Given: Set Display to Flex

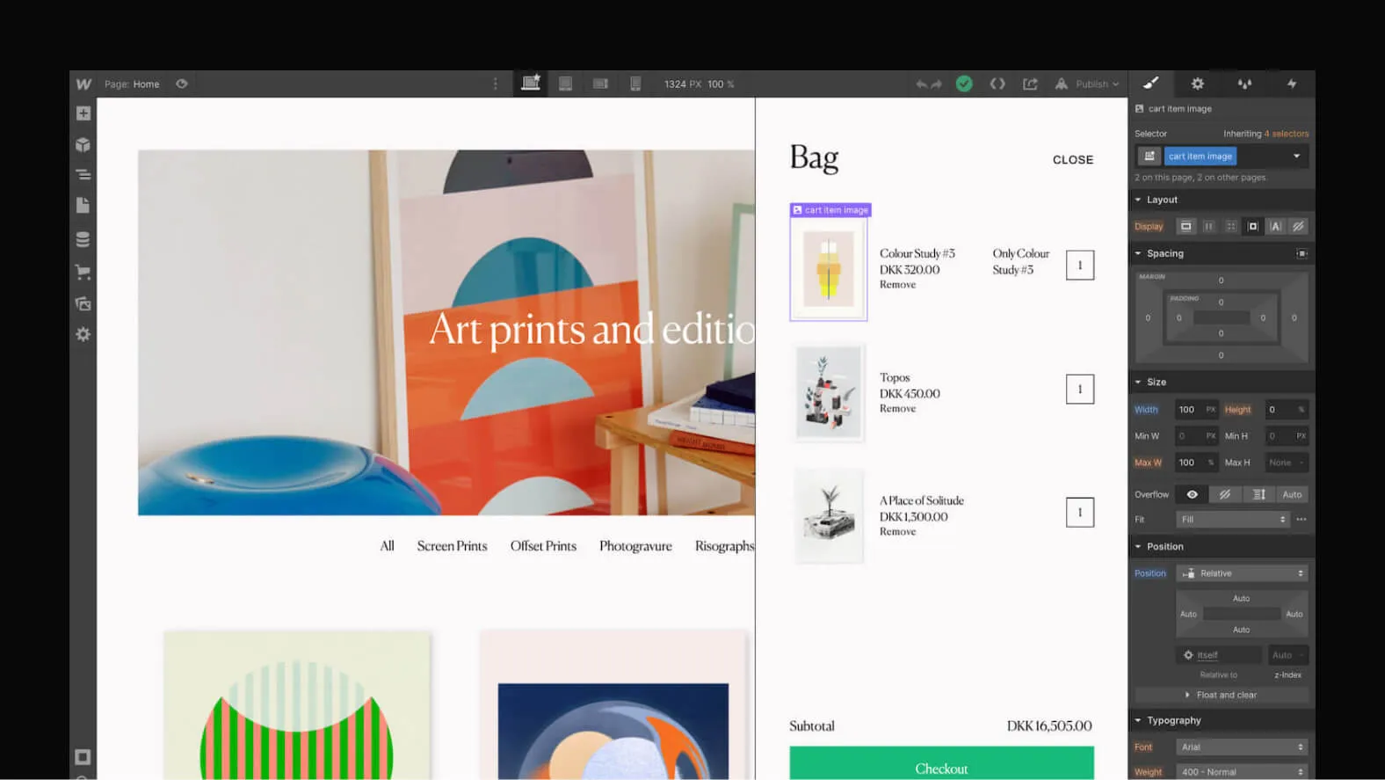Looking at the screenshot, I should click(1208, 226).
